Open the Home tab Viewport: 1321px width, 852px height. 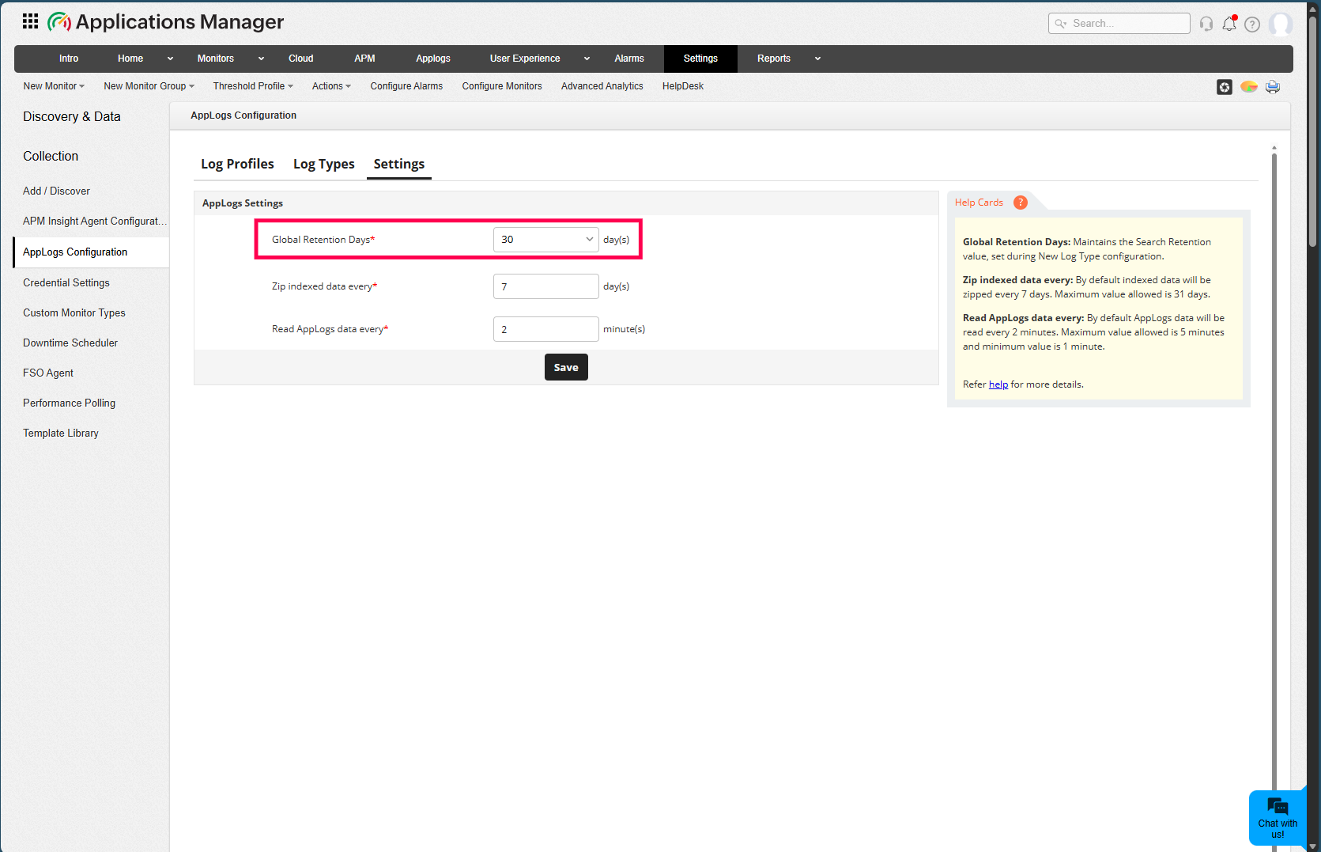(x=130, y=59)
